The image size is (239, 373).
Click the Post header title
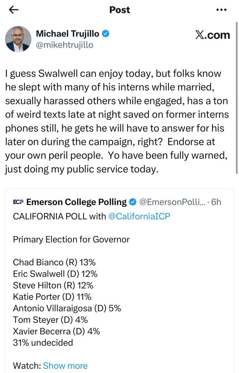(119, 10)
